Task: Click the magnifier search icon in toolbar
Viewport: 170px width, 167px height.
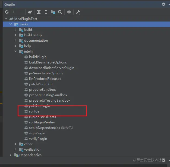Action: click(60, 12)
